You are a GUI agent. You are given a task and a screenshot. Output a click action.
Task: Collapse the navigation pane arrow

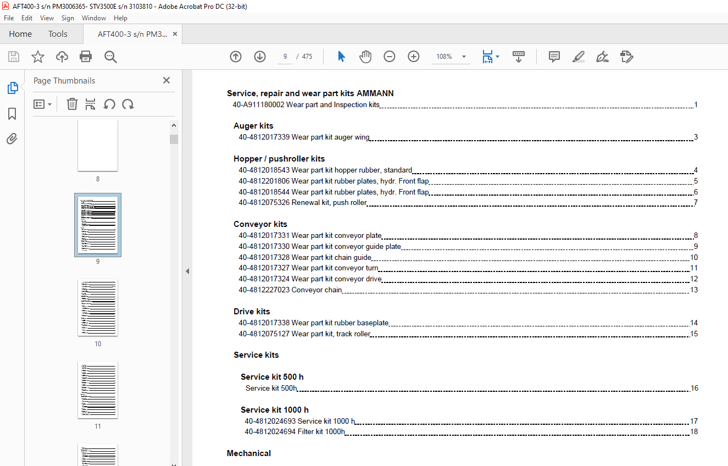pyautogui.click(x=187, y=271)
